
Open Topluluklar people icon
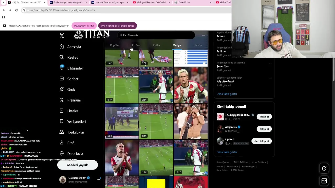pos(62,132)
